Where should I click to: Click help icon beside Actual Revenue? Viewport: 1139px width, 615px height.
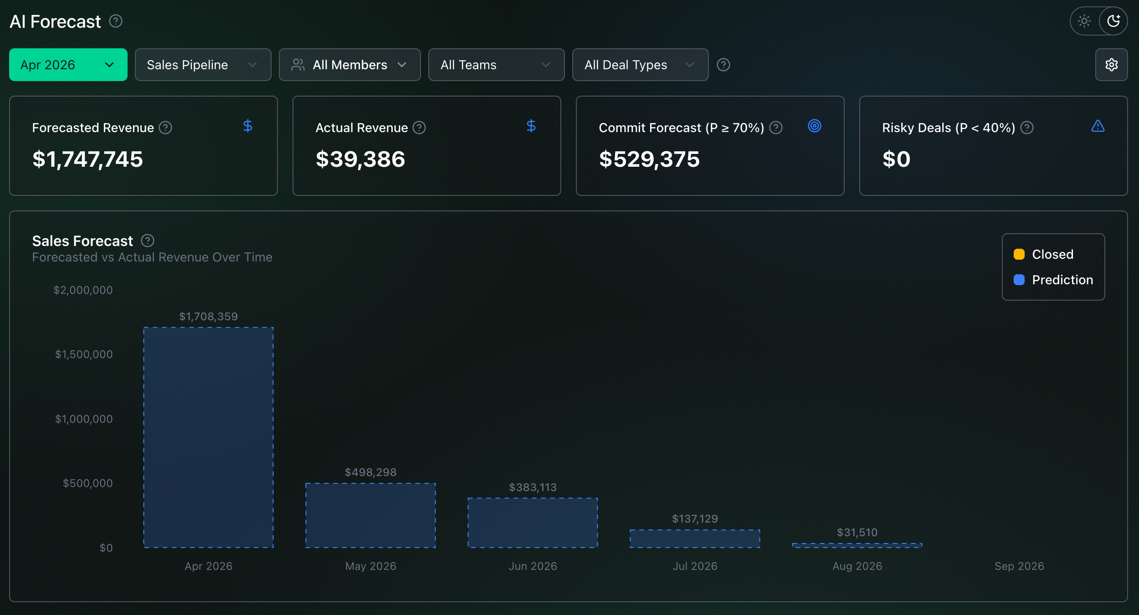tap(419, 128)
